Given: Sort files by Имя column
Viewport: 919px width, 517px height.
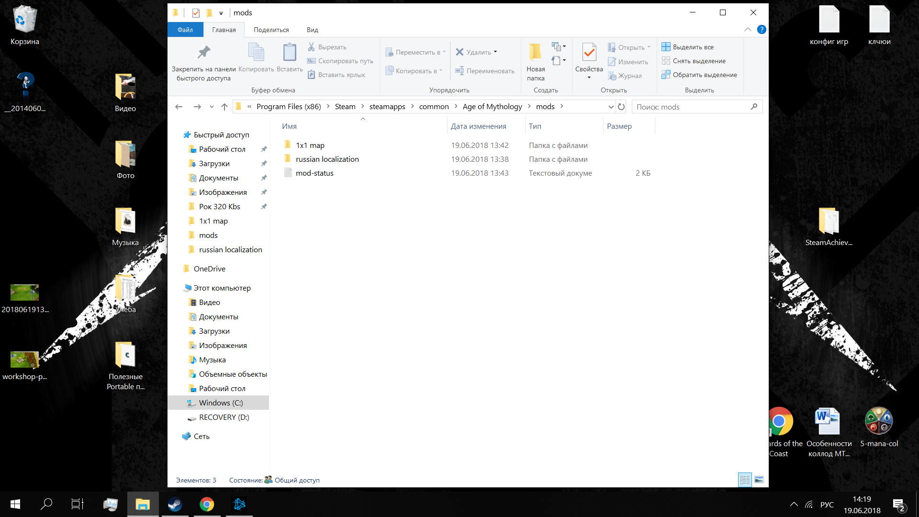Looking at the screenshot, I should pyautogui.click(x=362, y=126).
